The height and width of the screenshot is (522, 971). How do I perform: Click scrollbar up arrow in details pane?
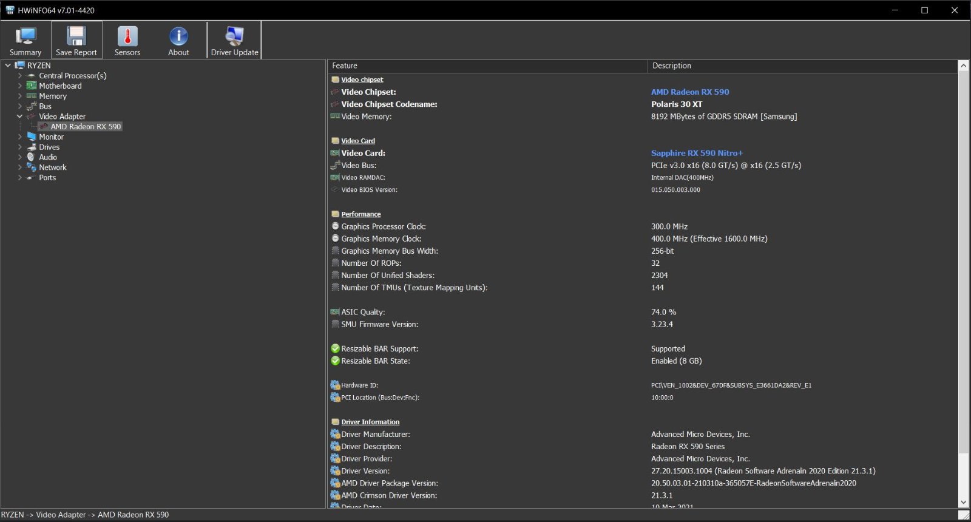pos(963,65)
